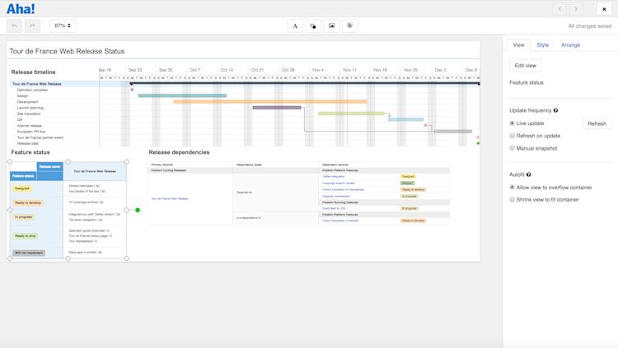Viewport: 618px width, 348px height.
Task: Click the Aha! logo
Action: tap(21, 9)
